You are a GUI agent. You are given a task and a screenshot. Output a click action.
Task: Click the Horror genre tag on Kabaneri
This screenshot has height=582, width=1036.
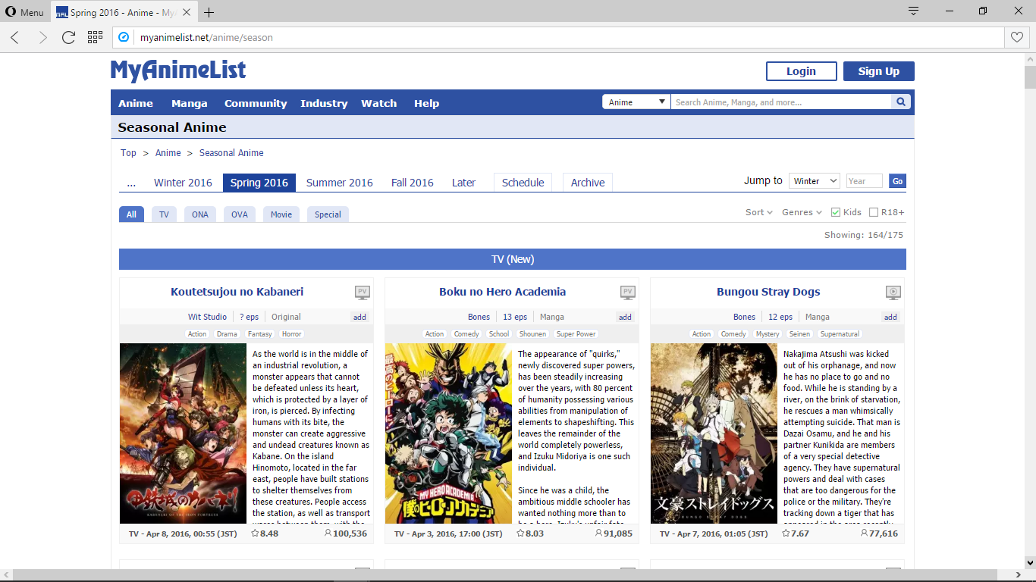coord(291,334)
